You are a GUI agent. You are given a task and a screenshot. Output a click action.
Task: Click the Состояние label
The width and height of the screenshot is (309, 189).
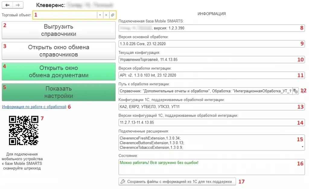128,156
